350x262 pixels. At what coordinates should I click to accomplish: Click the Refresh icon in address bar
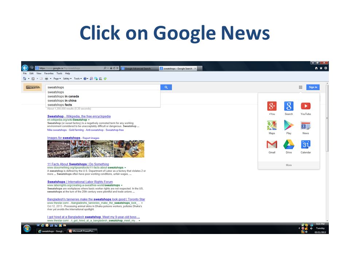114,68
